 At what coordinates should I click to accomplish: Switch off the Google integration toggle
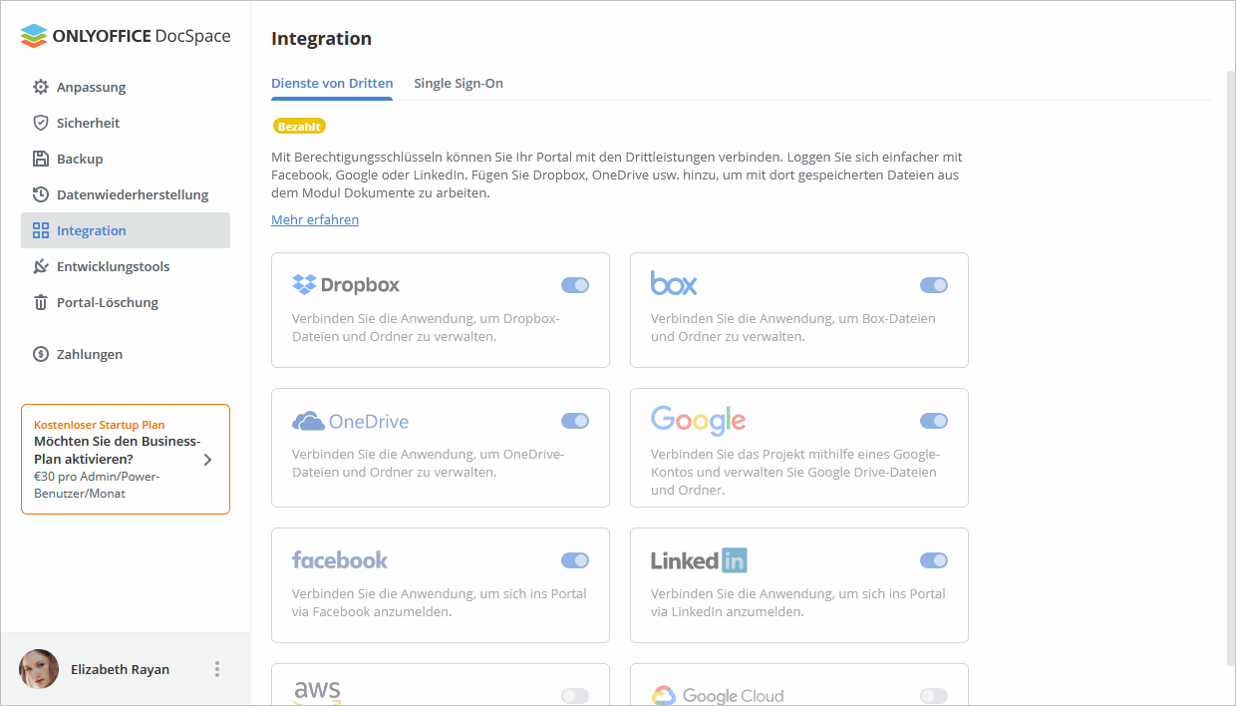[x=934, y=421]
